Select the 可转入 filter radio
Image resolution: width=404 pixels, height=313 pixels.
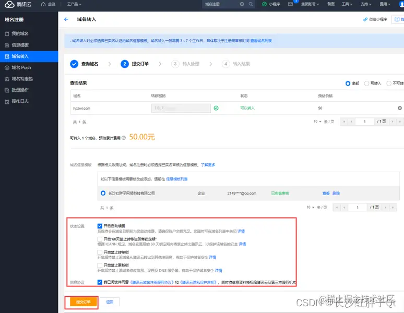(x=366, y=83)
